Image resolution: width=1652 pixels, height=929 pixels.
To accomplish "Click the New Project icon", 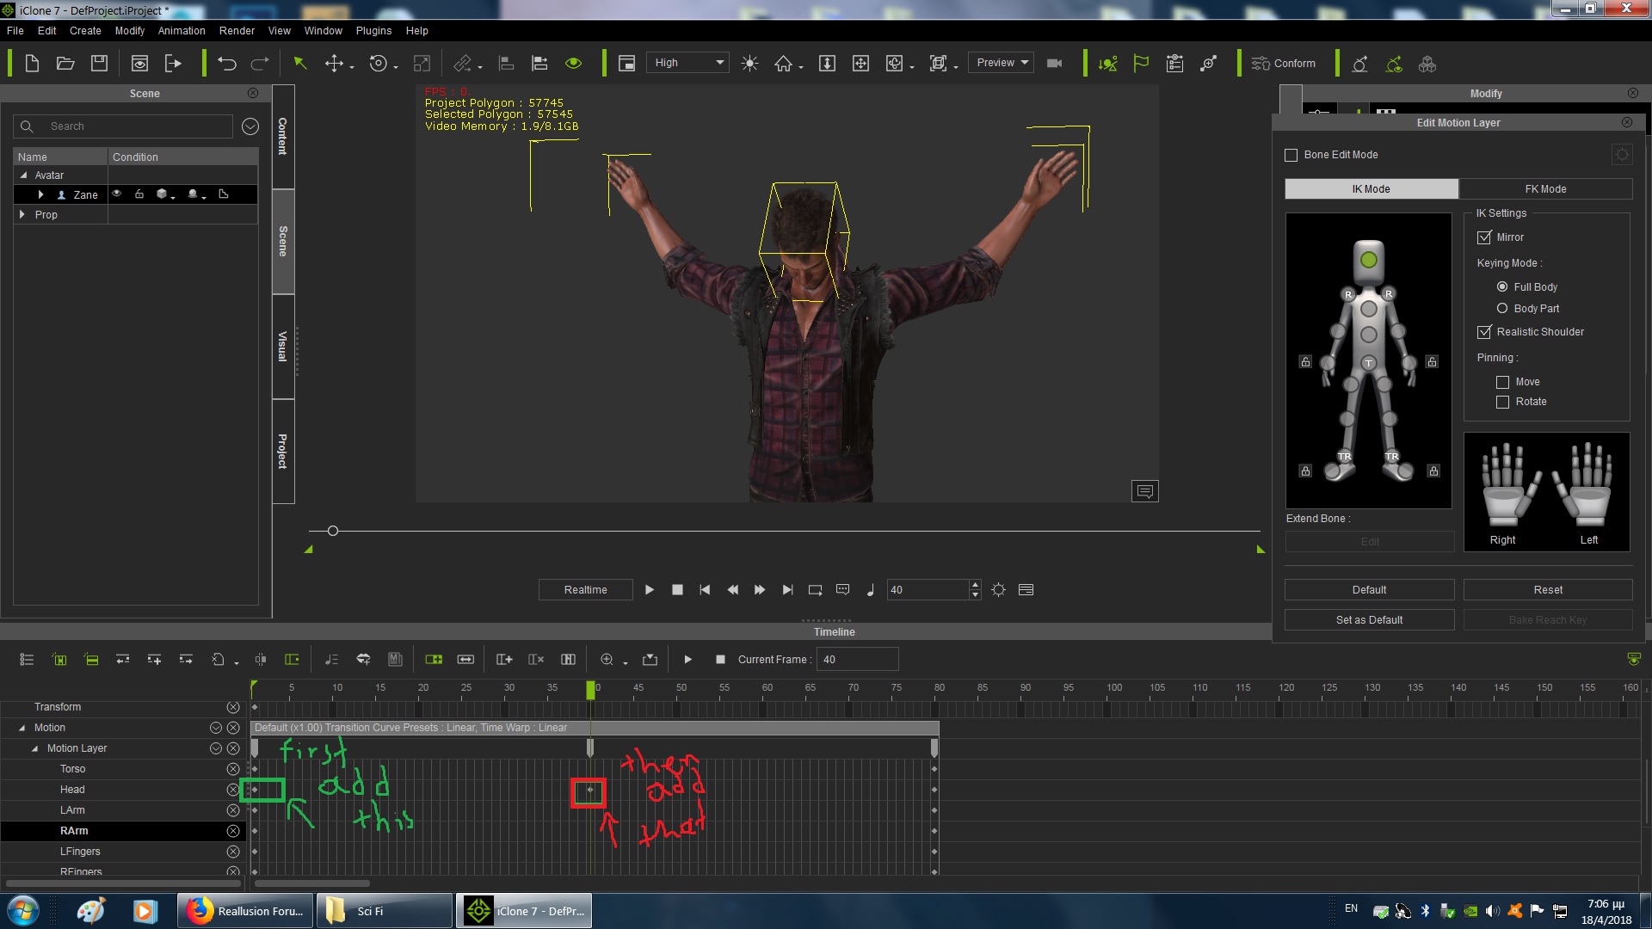I will 32,63.
